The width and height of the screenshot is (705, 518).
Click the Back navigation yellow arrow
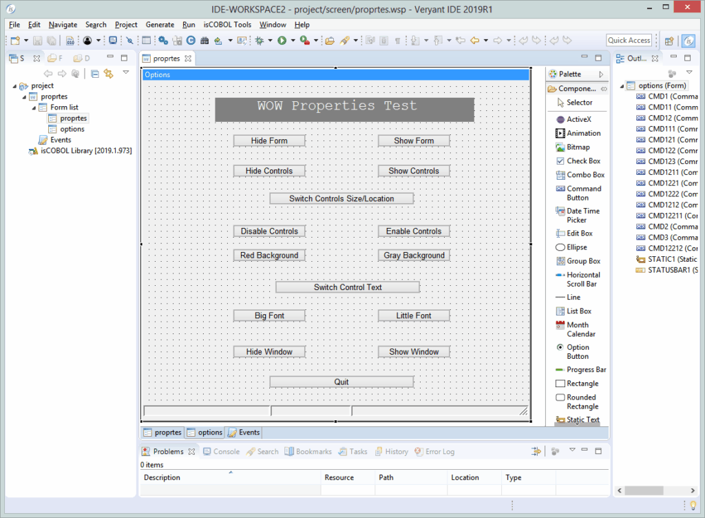pos(475,41)
